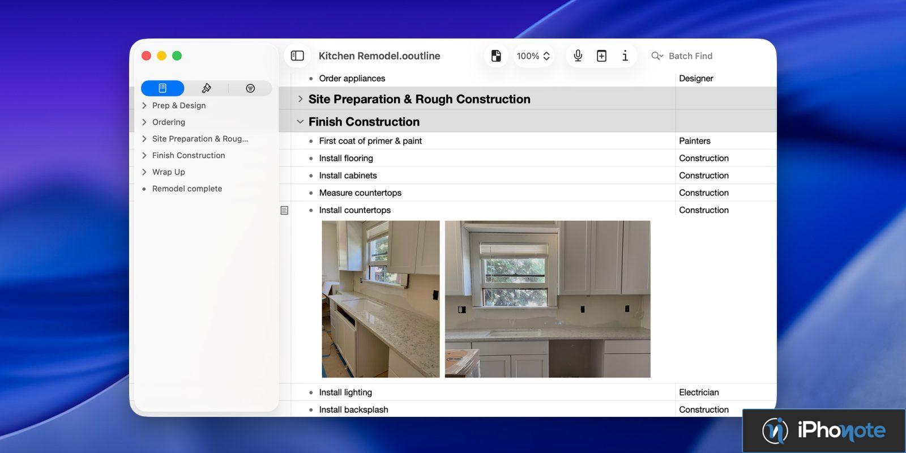Zoom the window with the green button

pos(177,55)
